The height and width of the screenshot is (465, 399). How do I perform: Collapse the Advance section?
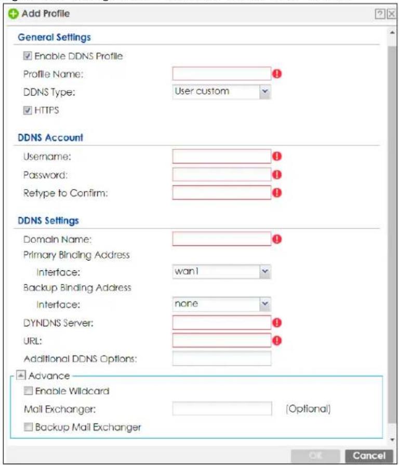click(21, 375)
